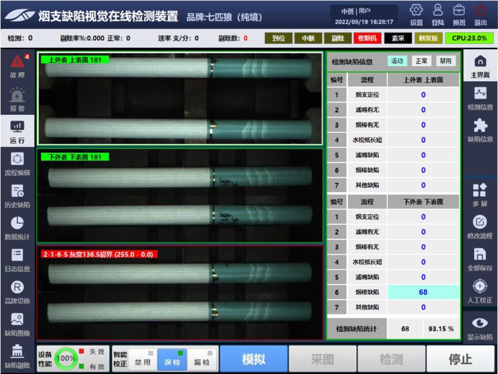Select the 误检 smart calibration mode
Viewport: 498px width, 374px height.
tap(172, 360)
